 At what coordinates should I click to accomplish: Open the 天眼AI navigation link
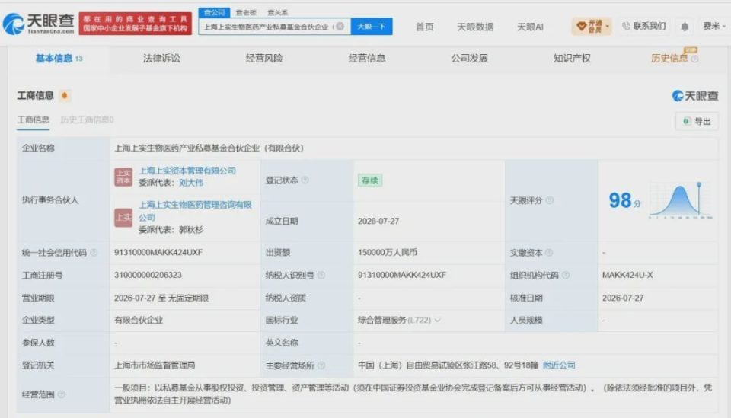[530, 27]
